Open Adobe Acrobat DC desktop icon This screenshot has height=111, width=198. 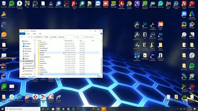pos(153,26)
